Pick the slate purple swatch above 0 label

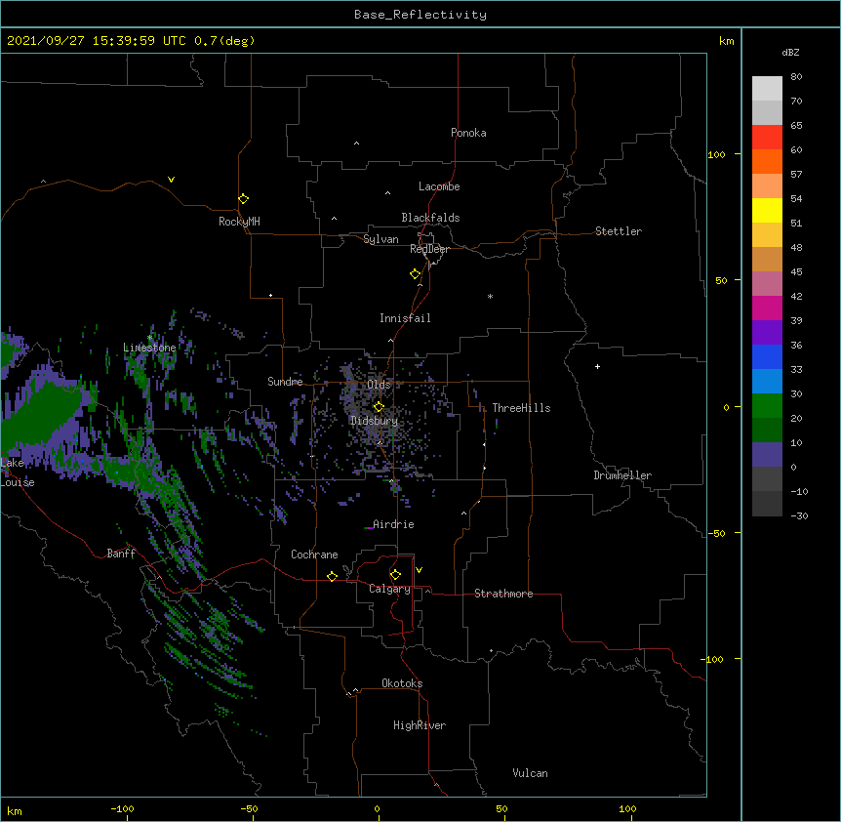pos(767,455)
